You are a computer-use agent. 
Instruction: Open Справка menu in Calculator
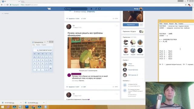click(44, 45)
